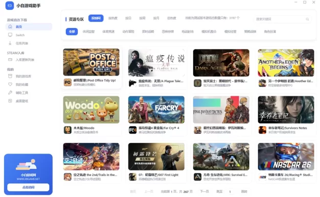
Task: Focus the page number jump input
Action: (230, 191)
